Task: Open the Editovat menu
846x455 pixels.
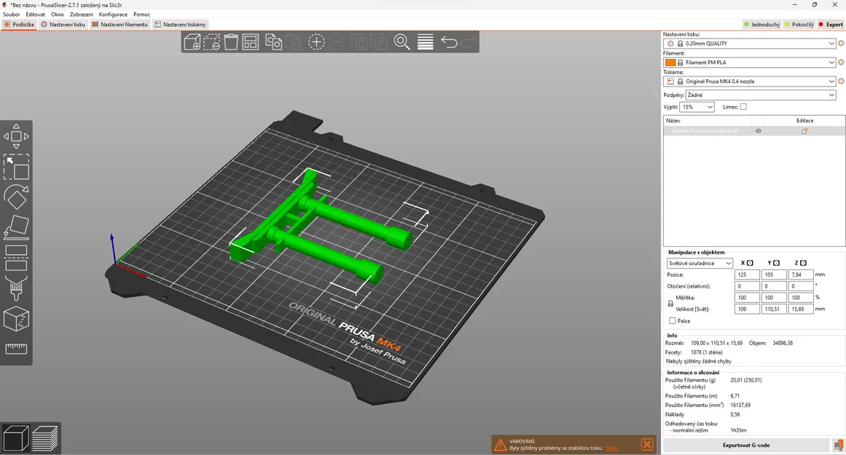Action: (36, 15)
